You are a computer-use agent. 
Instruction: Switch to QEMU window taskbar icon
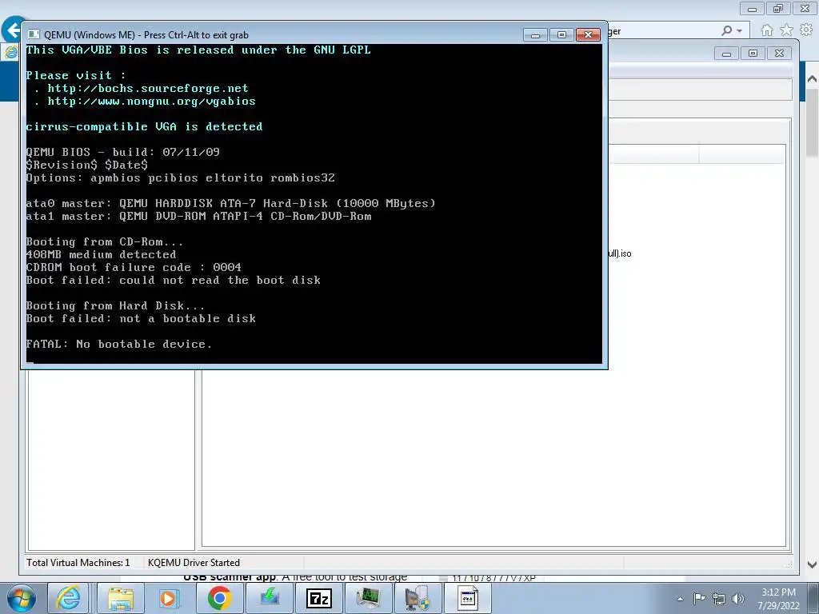[x=467, y=598]
